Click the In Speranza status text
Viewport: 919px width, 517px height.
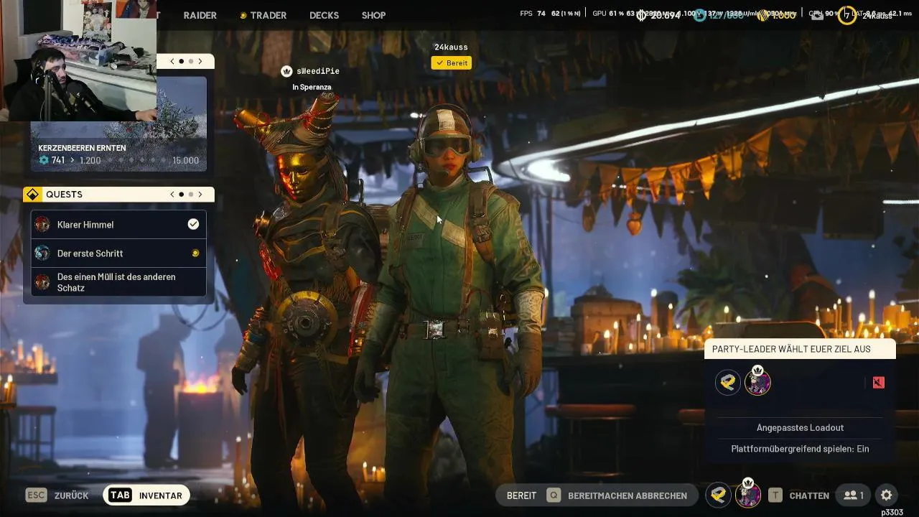click(x=312, y=87)
